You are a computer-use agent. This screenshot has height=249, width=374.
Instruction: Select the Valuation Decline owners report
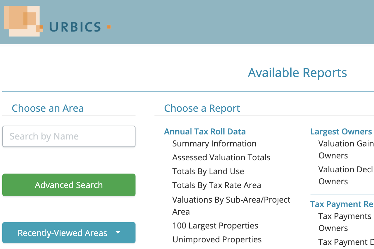point(346,169)
